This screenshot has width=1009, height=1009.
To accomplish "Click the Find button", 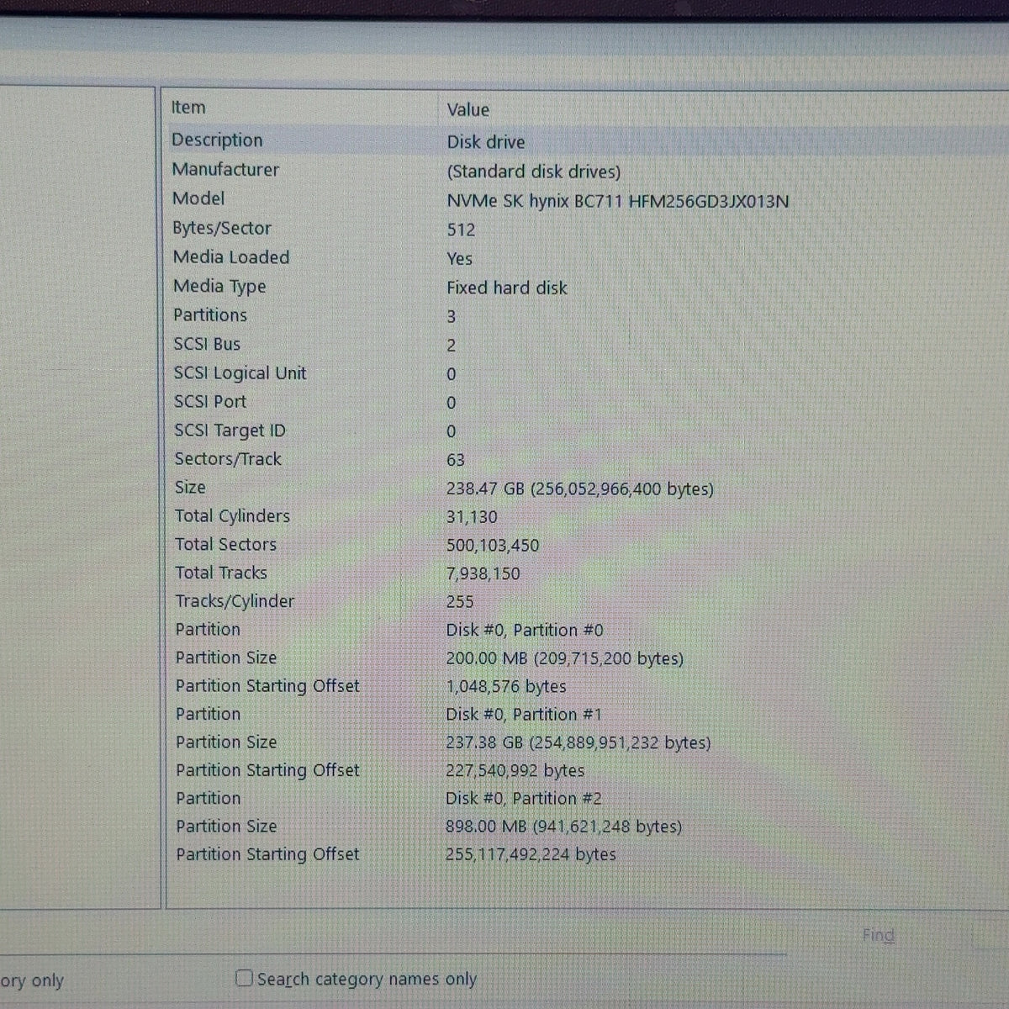I will 878,935.
